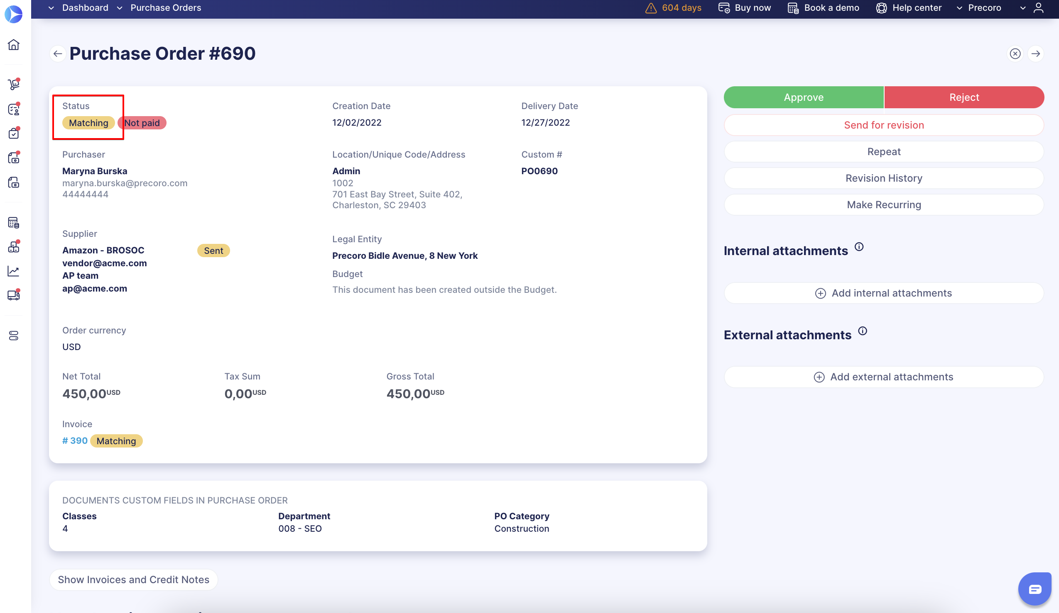Open the budget calculator sidebar icon
Viewport: 1059px width, 613px height.
point(13,223)
